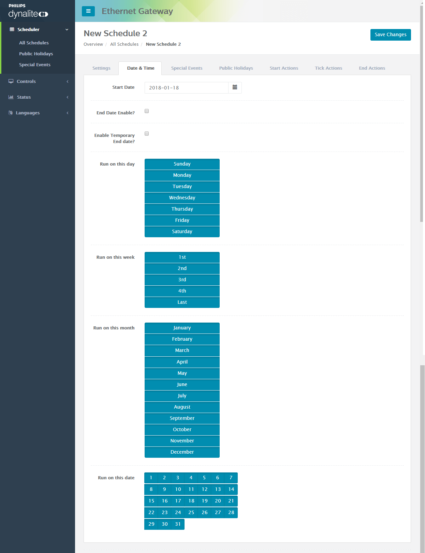Expand the Status menu chevron

click(x=68, y=97)
